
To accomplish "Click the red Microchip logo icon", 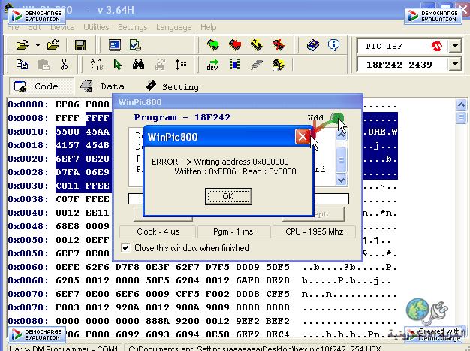I will click(x=437, y=46).
